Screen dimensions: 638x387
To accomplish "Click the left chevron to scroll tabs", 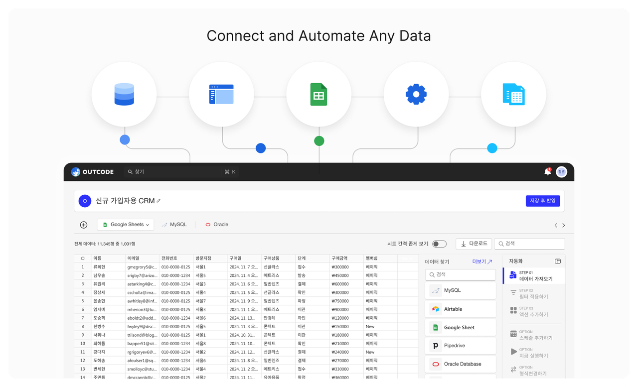I will coord(556,225).
